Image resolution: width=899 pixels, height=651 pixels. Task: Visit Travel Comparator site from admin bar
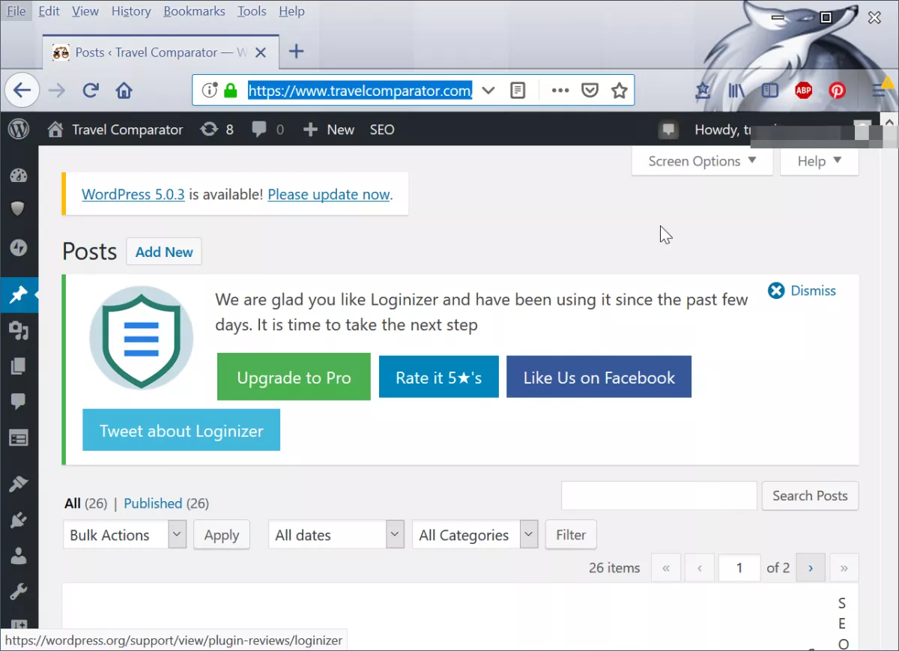115,130
